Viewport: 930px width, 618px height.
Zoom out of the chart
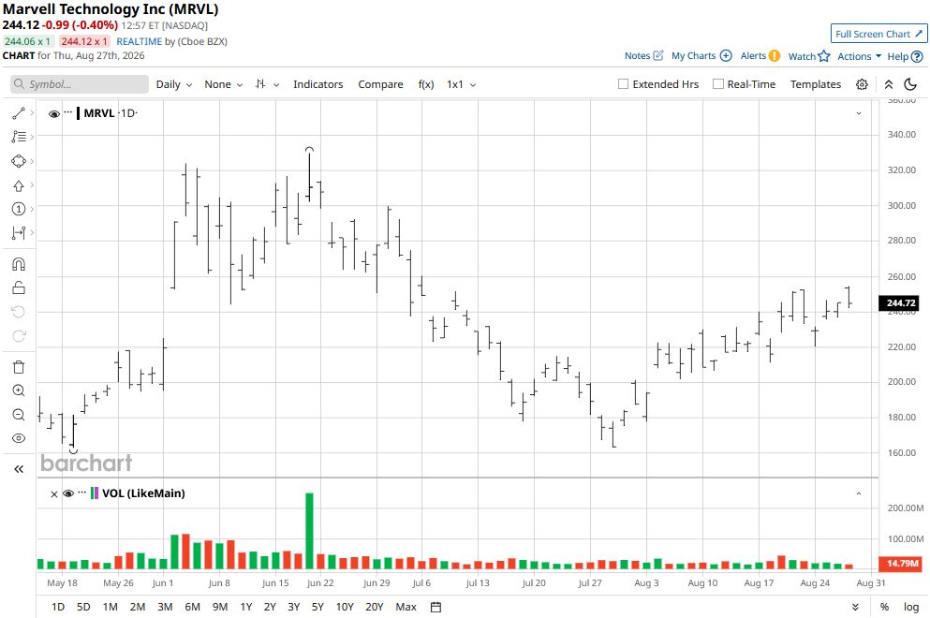click(x=19, y=415)
